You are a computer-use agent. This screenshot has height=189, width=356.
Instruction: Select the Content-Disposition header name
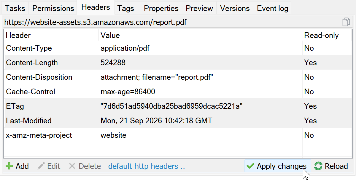coord(39,77)
